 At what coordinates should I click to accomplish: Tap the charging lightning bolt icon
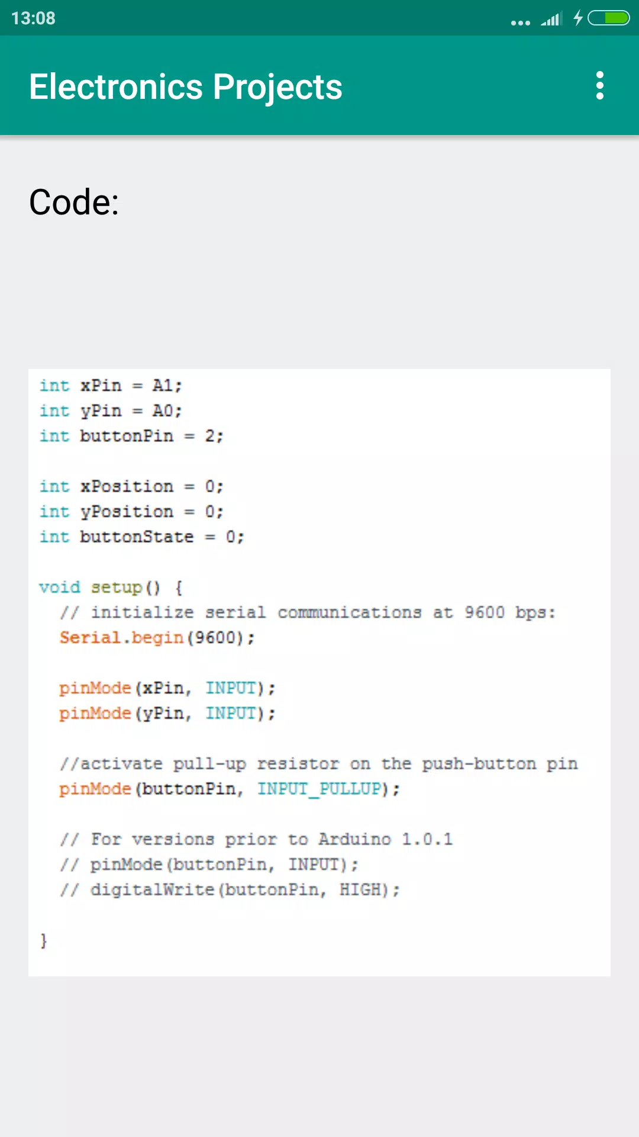(578, 18)
